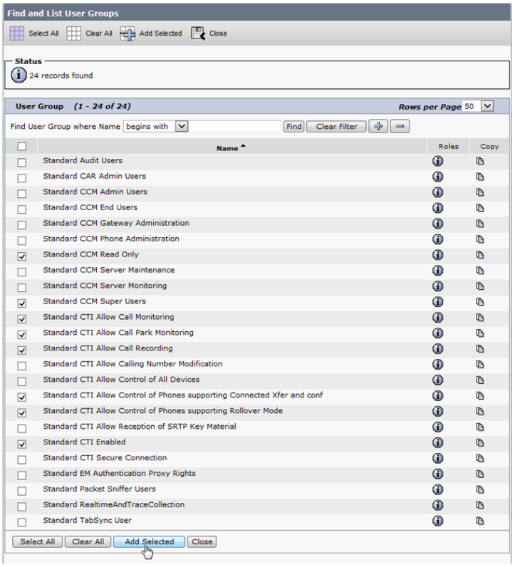Open the Standard CTI Allow Call Monitoring name
The width and height of the screenshot is (515, 567).
click(x=108, y=317)
